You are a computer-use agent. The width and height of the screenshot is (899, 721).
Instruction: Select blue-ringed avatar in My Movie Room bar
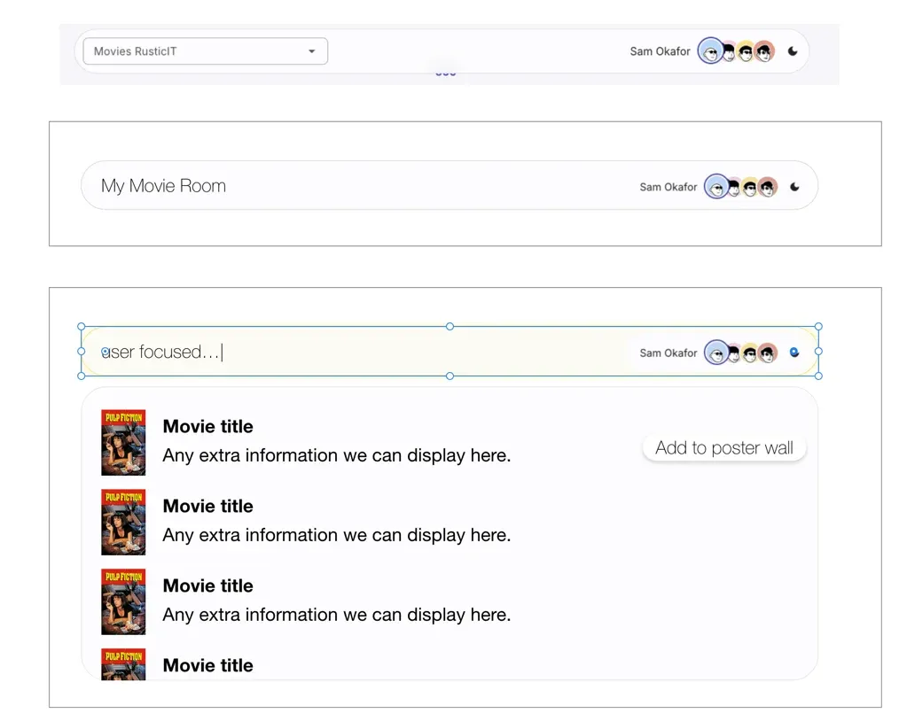(x=716, y=187)
